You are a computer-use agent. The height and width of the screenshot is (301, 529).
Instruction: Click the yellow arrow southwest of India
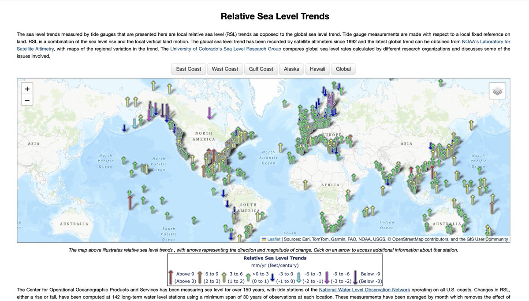[x=382, y=191]
